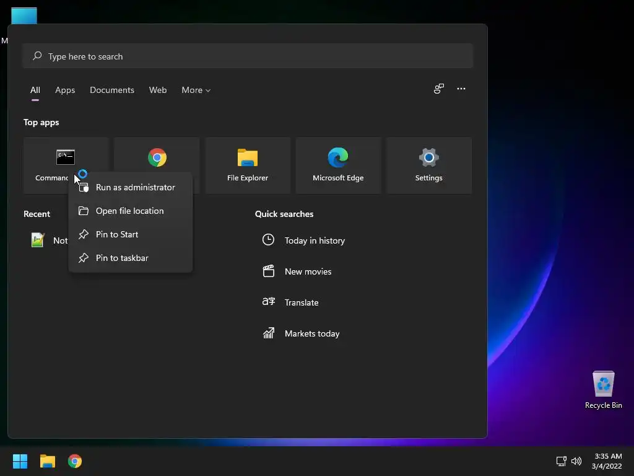Select the blue desktop icon at top-left
Screen dimensions: 634x476
[x=24, y=15]
